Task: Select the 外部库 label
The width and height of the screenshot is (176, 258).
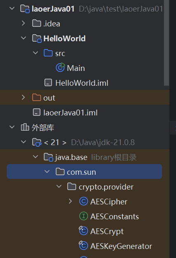Action: pos(43,128)
